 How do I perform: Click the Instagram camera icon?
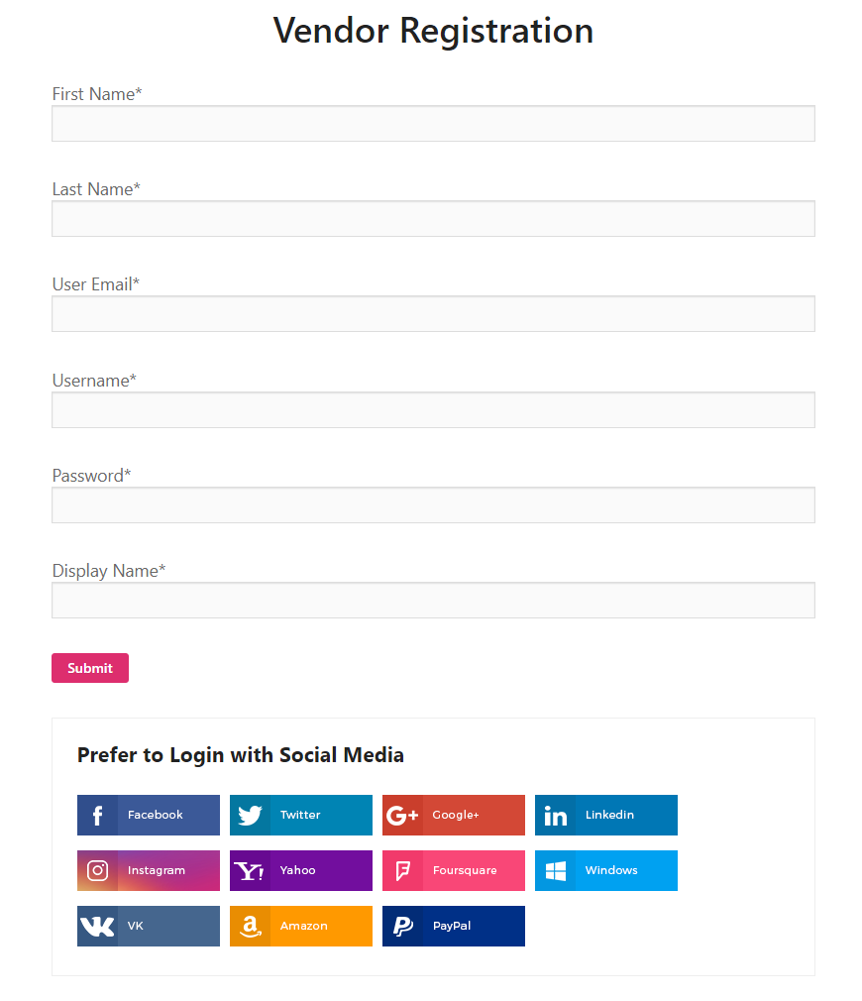(x=97, y=871)
